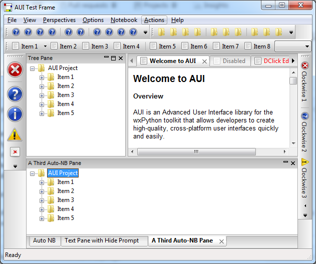316x264 pixels.
Task: Maximize the Tree Pane
Action: click(x=114, y=58)
